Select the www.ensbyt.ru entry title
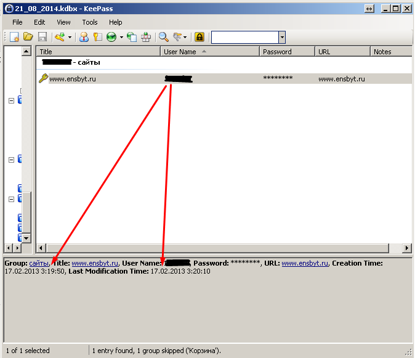The height and width of the screenshot is (358, 415). [x=73, y=79]
